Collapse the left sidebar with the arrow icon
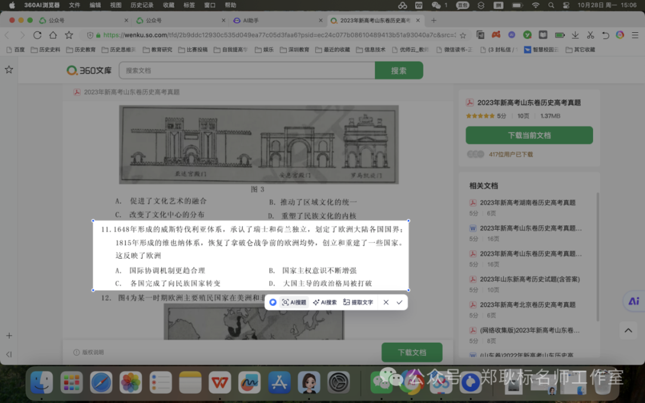 pos(8,354)
